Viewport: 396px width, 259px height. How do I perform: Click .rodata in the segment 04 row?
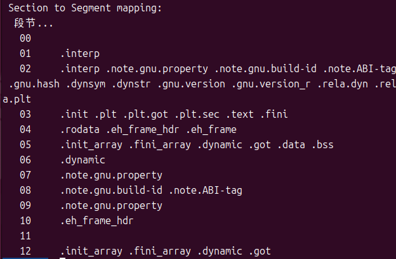80,129
